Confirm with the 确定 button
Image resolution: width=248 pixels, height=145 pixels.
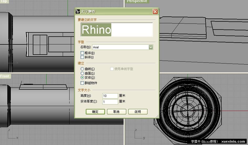click(95, 112)
